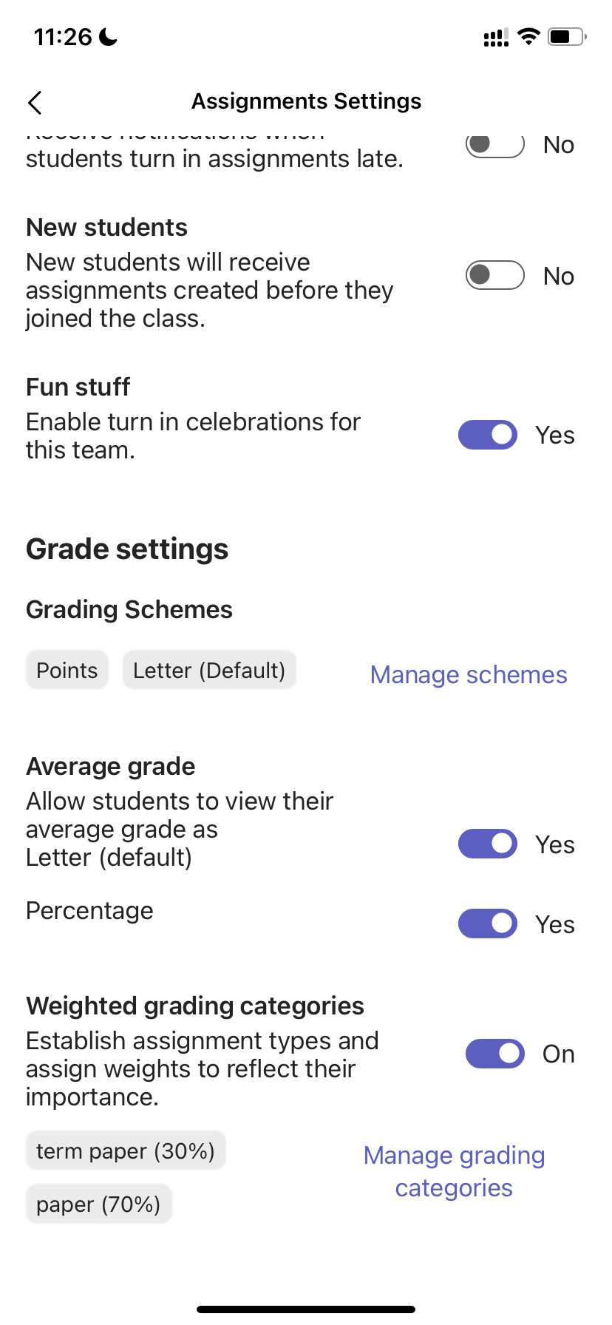Tap the home indicator bar
Screen dimensions: 612x1325
coord(306,1309)
